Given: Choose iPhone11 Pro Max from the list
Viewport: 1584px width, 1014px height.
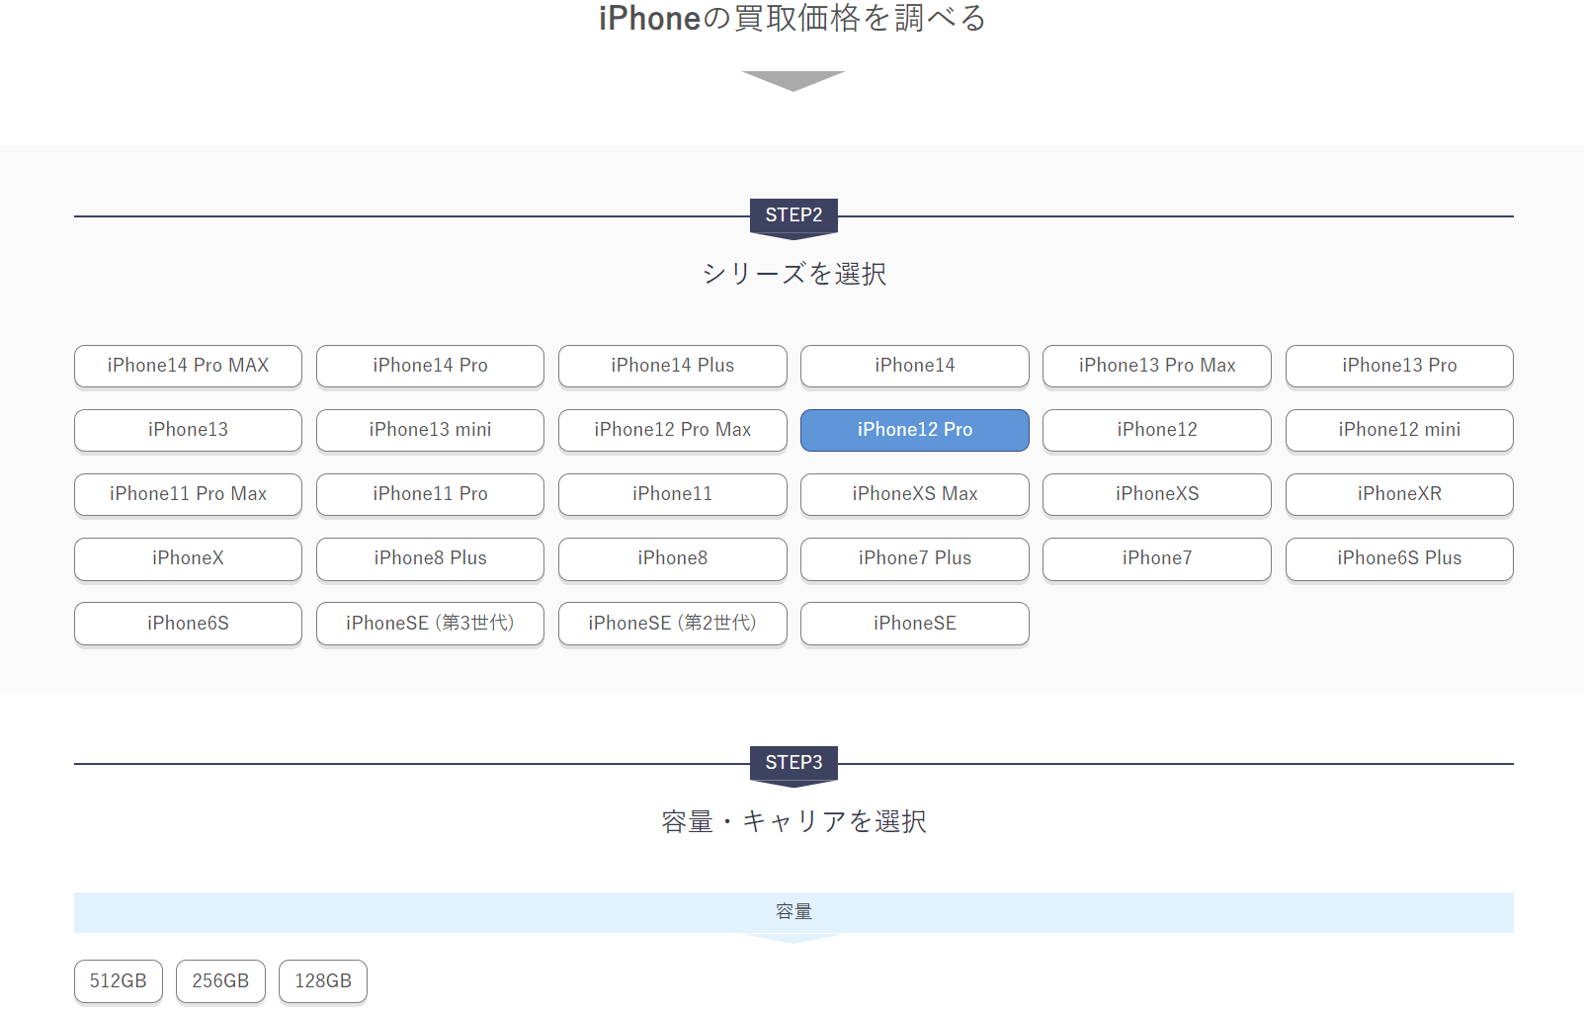Looking at the screenshot, I should [188, 494].
